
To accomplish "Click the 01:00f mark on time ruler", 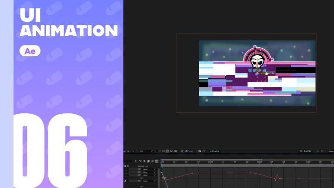I will point(211,162).
